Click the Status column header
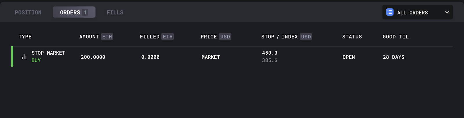This screenshot has width=464, height=118. (x=352, y=37)
